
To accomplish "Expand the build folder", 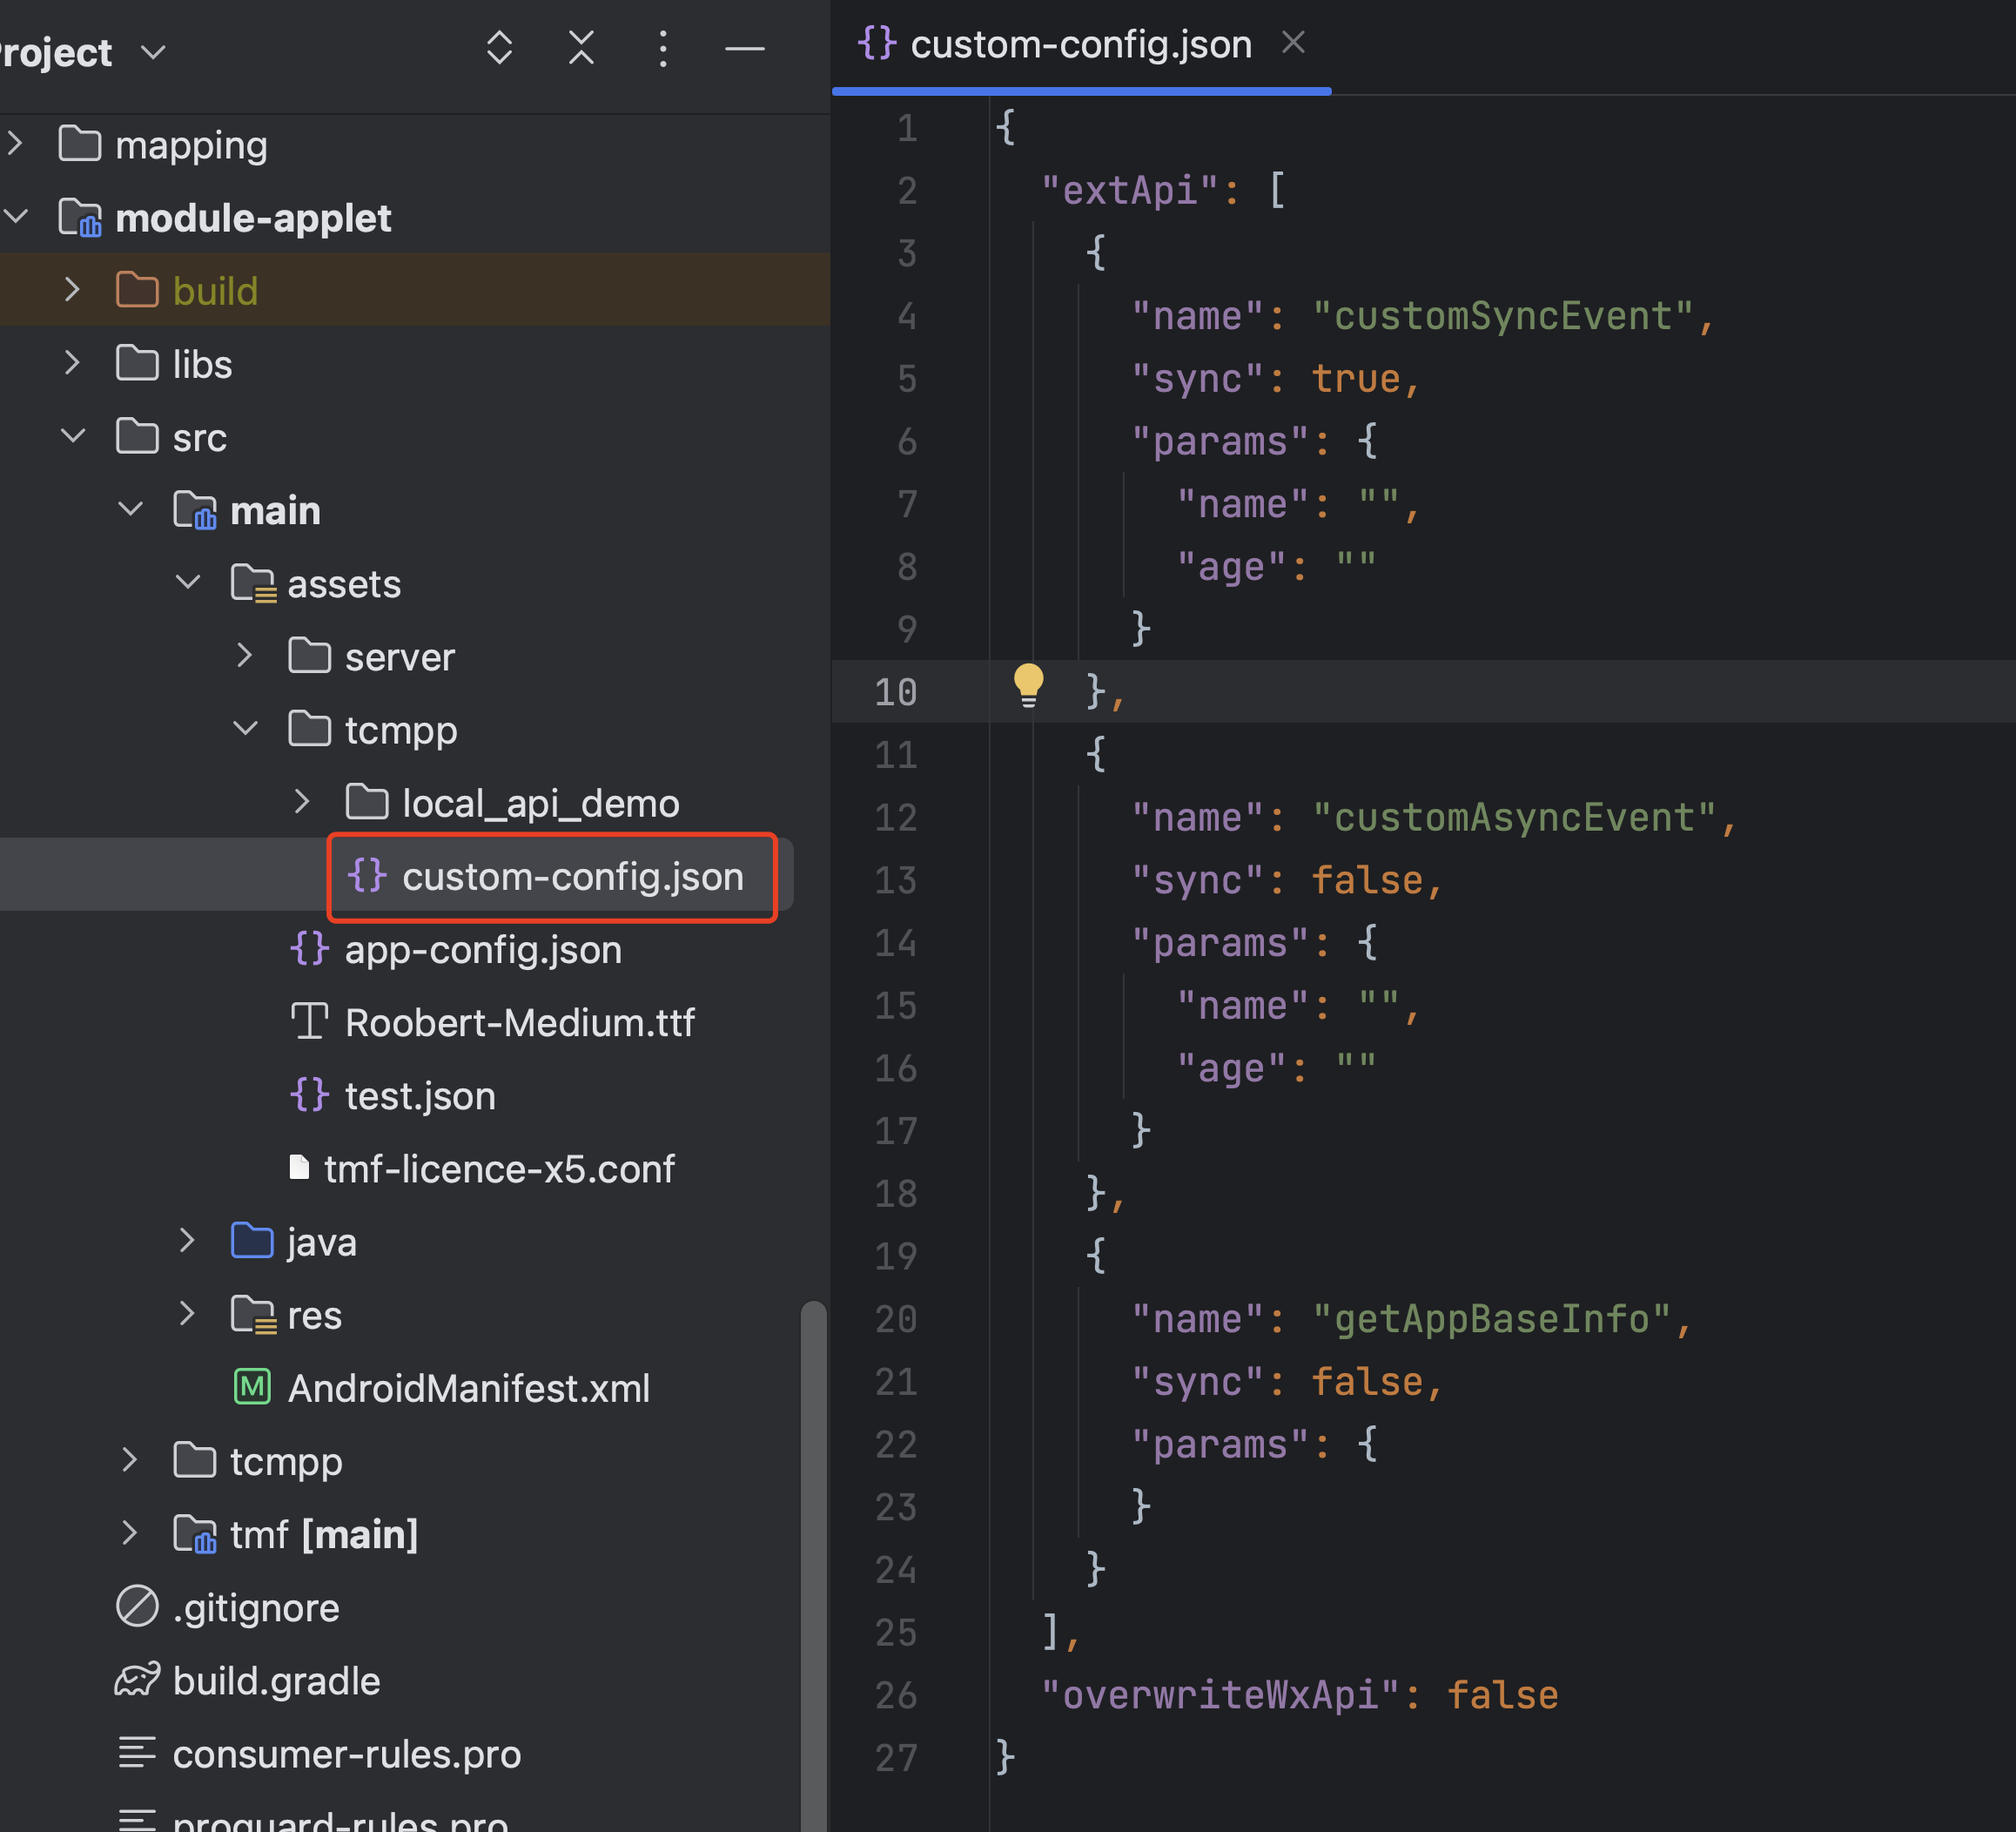I will pos(72,290).
